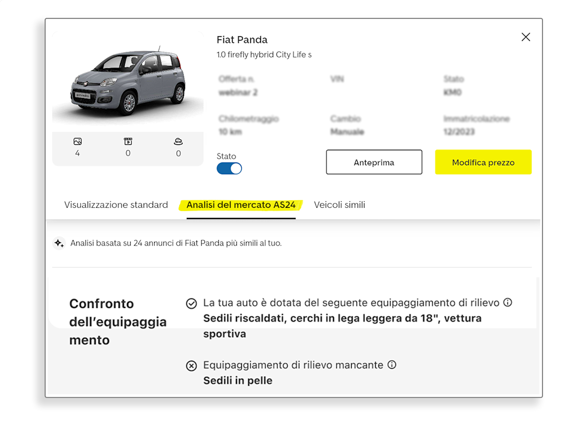Viewport: 587px width, 423px height.
Task: Click the crossed circle missing equipment icon
Action: coord(191,366)
